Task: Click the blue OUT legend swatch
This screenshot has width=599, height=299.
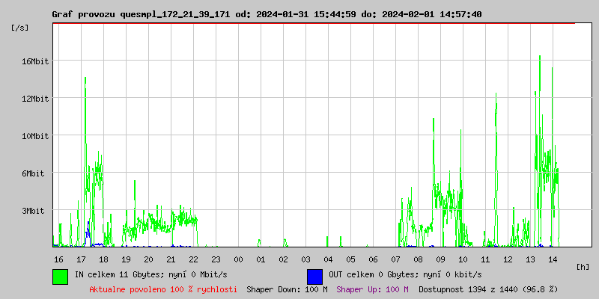Action: (x=314, y=276)
